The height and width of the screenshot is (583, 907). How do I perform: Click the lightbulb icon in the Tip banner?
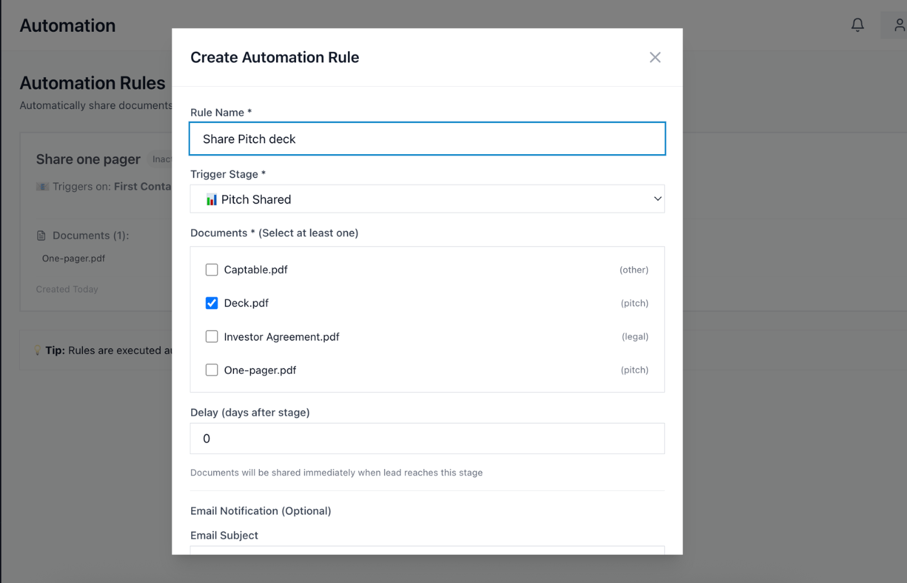(x=37, y=350)
